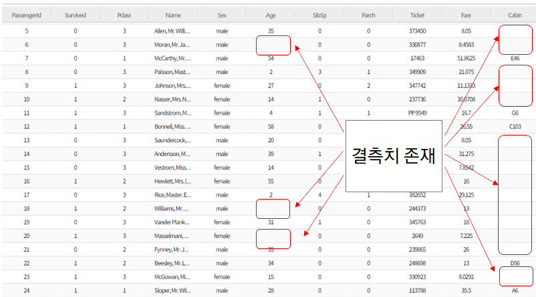Click fare value 8.0292
Screen dimensions: 536x297
pos(466,277)
